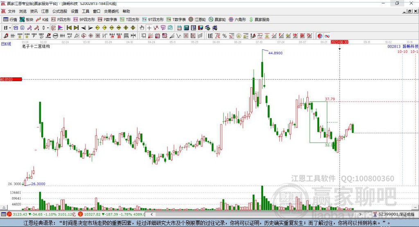
Task: Click the status bar left scroll arrow
Action: (x=152, y=214)
